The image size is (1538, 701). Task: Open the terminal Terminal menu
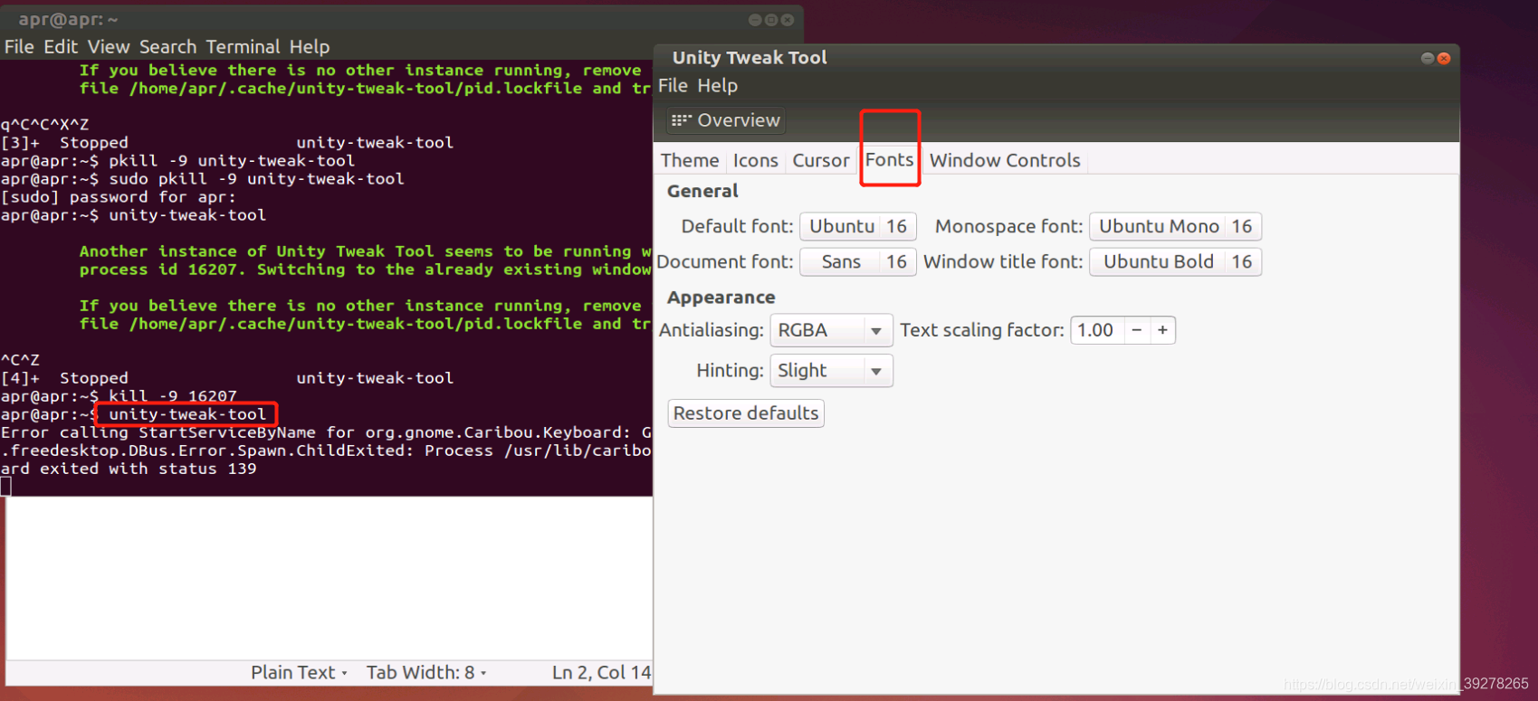(x=243, y=47)
